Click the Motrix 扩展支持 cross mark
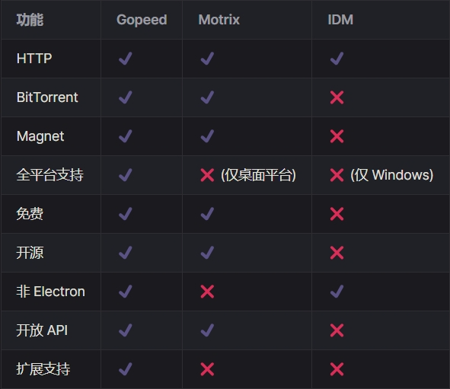This screenshot has height=389, width=450. (207, 369)
